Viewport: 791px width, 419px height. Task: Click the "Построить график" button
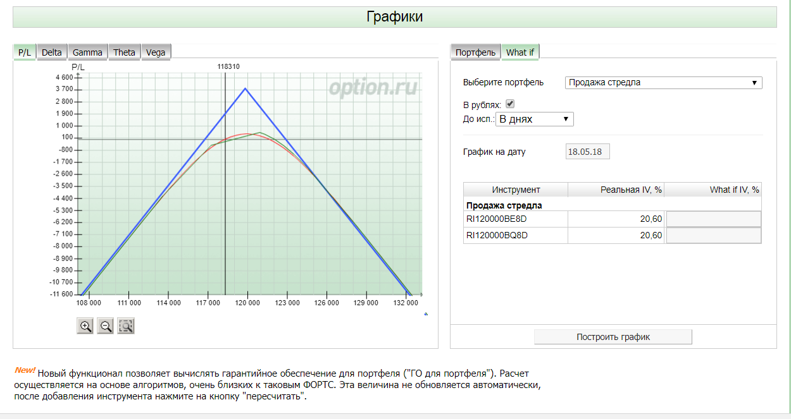[x=613, y=337]
